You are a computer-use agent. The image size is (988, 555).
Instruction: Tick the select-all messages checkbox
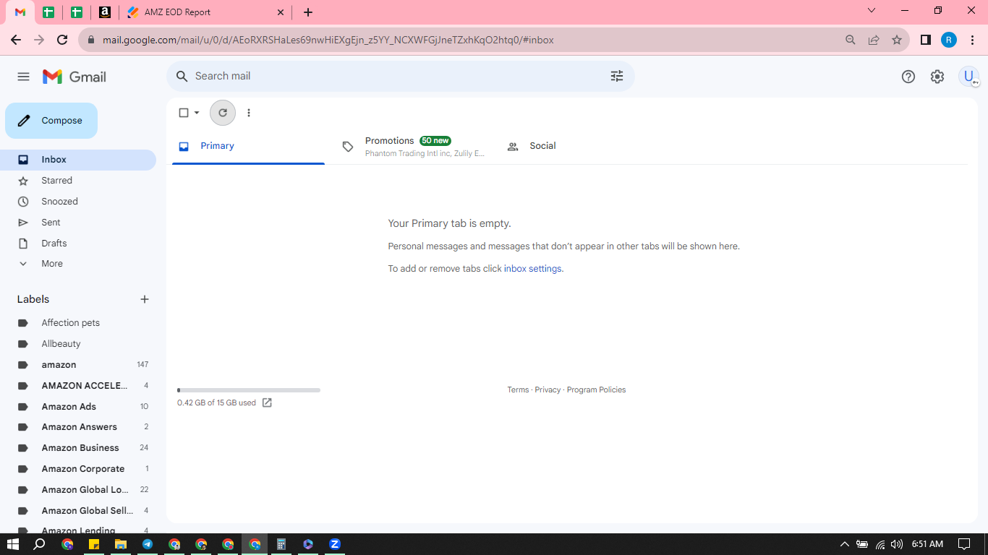pos(184,113)
